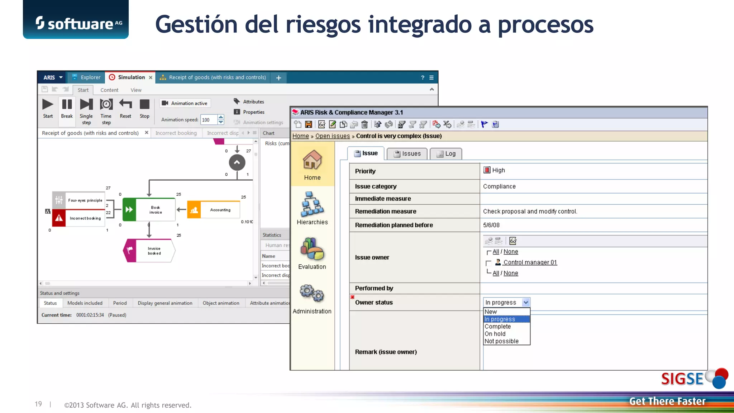Add a new tab with plus button
This screenshot has height=413, width=734.
(x=278, y=77)
